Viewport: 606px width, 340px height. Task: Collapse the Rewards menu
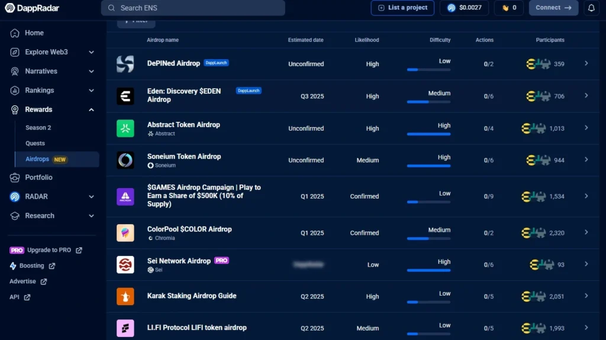pyautogui.click(x=91, y=110)
